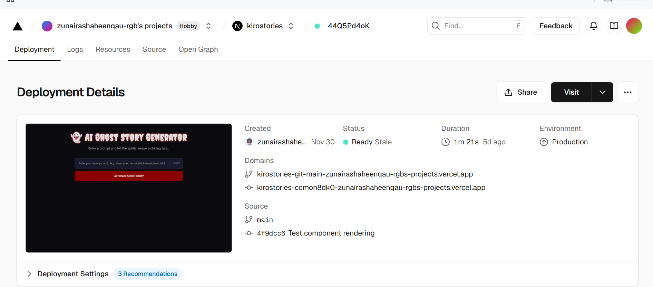The image size is (653, 287).
Task: Visit the deployment
Action: click(x=572, y=92)
